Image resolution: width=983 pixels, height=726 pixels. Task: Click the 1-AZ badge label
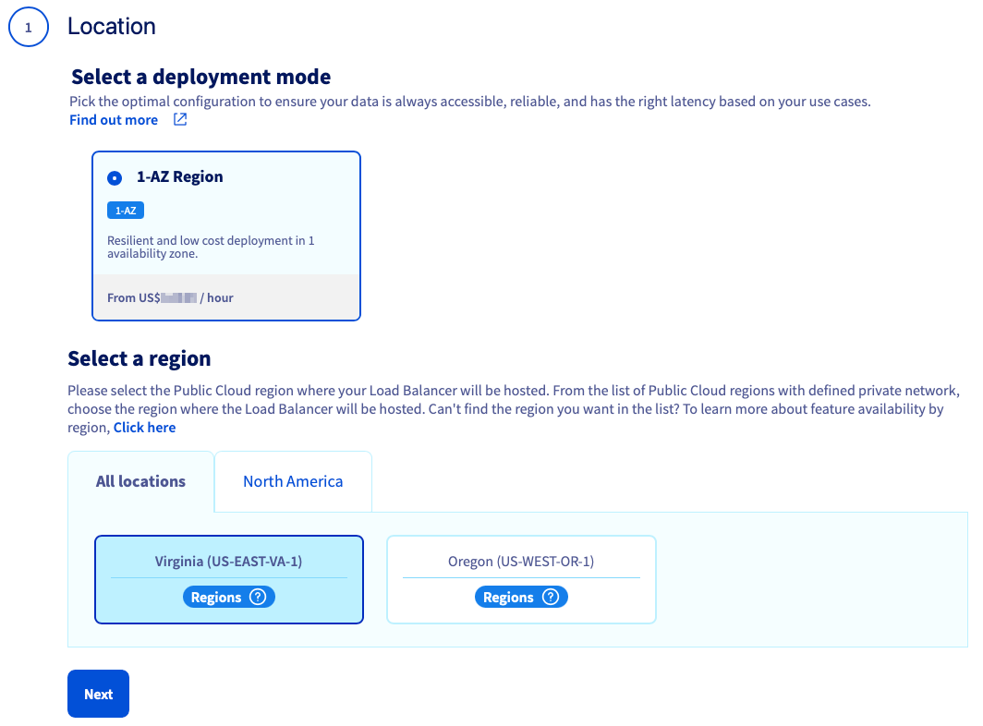point(126,211)
